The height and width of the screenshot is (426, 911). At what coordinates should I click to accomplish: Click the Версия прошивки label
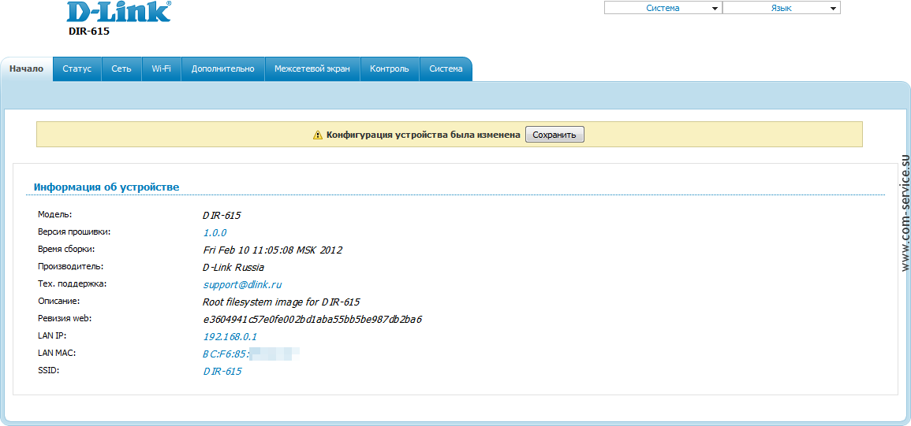(x=74, y=232)
